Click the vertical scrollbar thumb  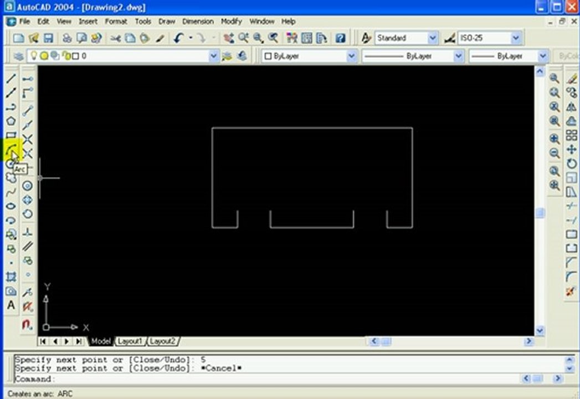click(540, 212)
